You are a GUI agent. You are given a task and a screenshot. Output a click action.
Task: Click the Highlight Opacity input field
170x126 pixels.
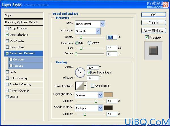click(x=112, y=101)
